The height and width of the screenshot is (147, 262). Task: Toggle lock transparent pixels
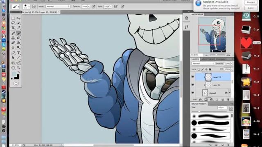point(199,69)
